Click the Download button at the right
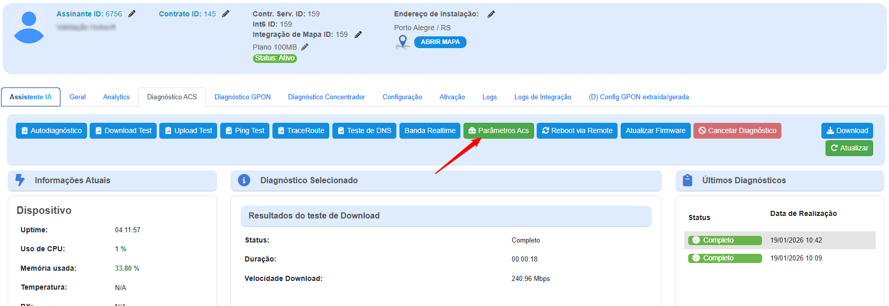The height and width of the screenshot is (306, 889). 846,130
